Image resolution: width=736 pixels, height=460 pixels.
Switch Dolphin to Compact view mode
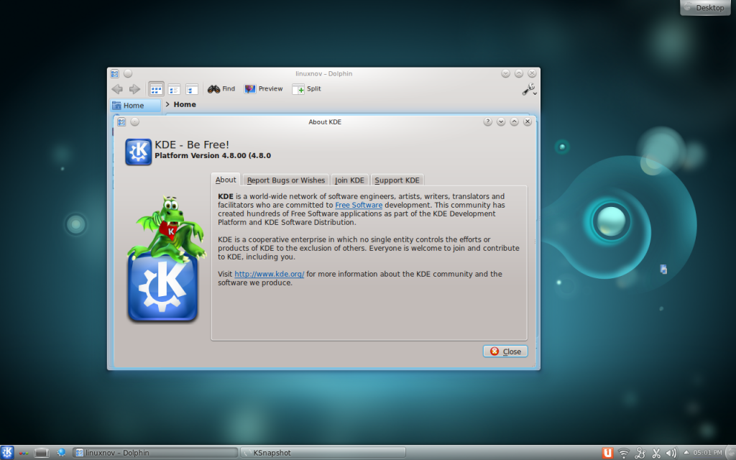(x=174, y=88)
